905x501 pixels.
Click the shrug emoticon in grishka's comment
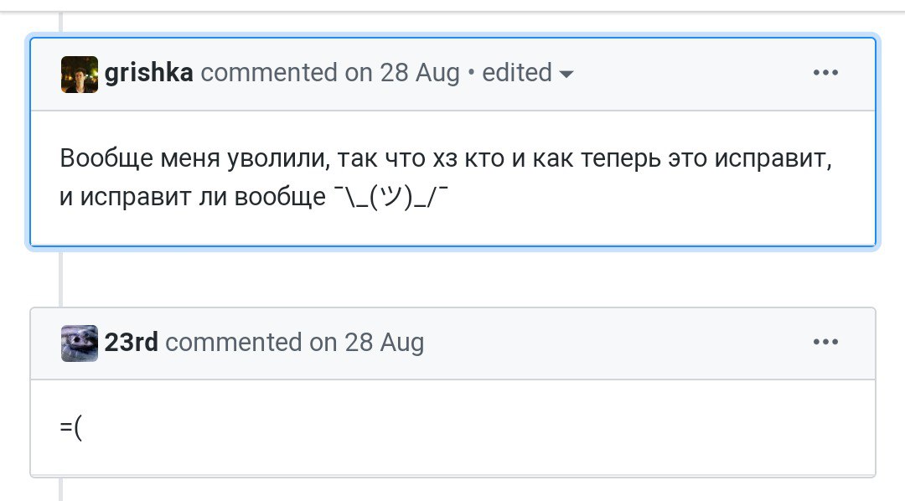386,199
